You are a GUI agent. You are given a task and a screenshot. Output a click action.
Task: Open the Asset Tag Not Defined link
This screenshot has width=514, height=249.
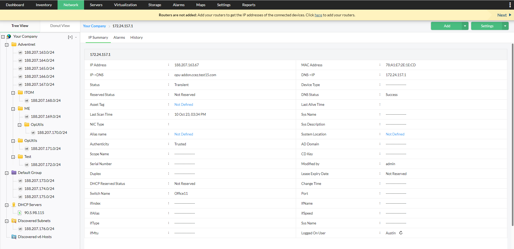[x=183, y=104]
